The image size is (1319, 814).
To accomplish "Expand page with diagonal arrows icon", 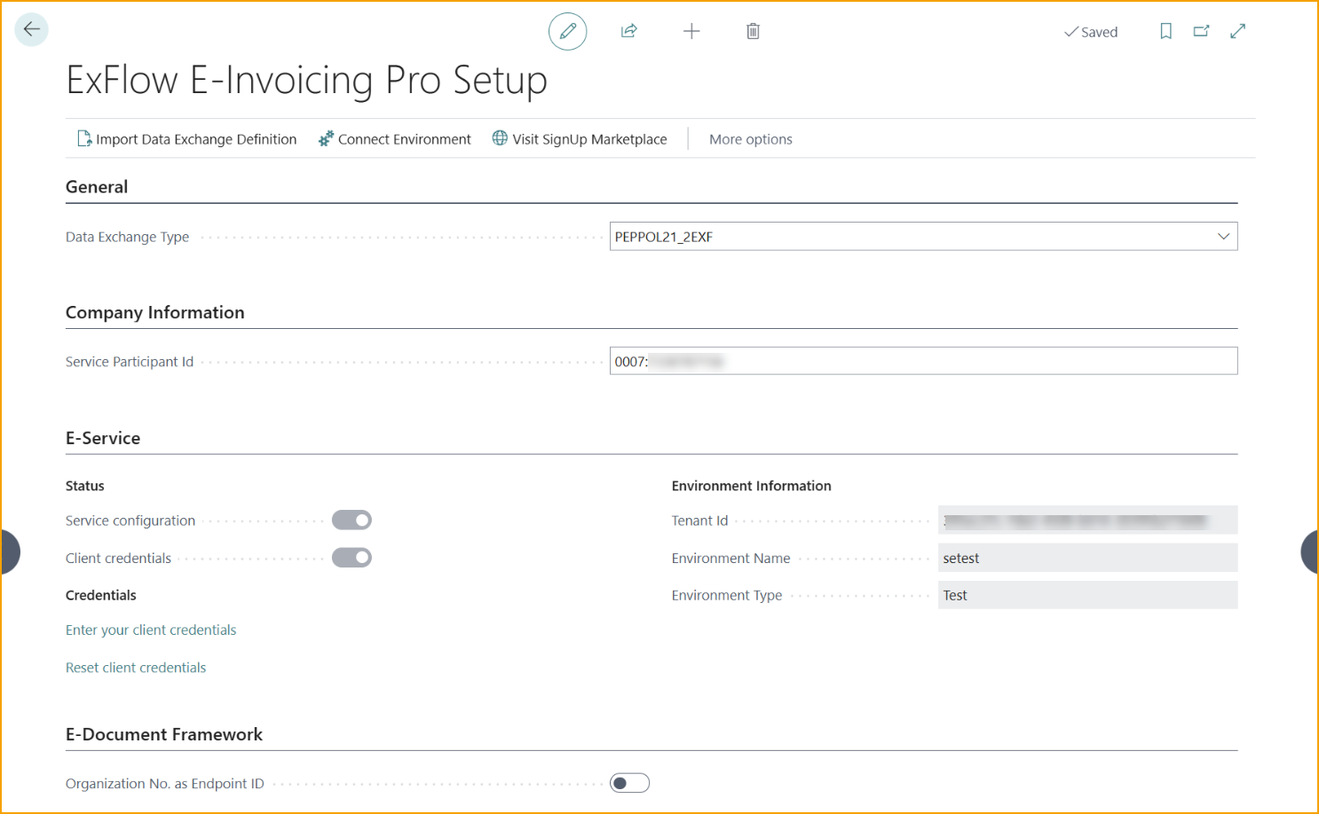I will point(1238,31).
